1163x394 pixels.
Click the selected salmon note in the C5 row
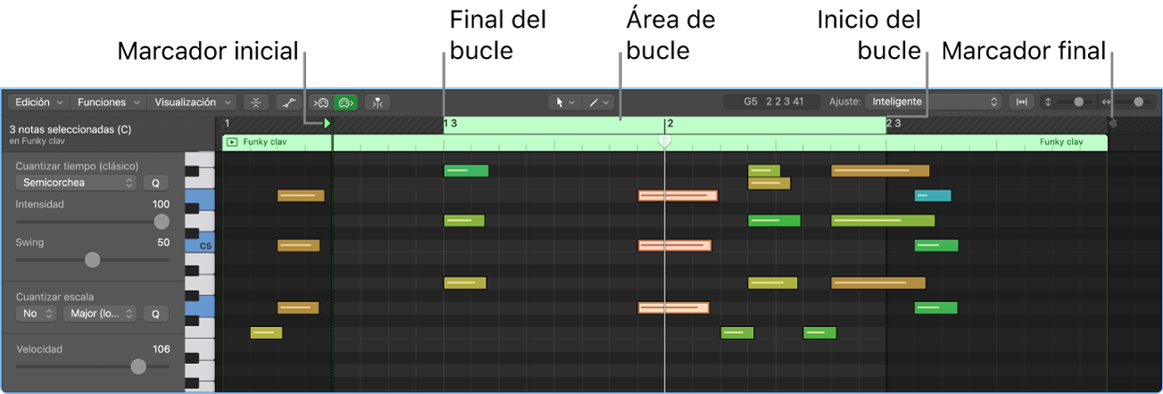coord(675,245)
